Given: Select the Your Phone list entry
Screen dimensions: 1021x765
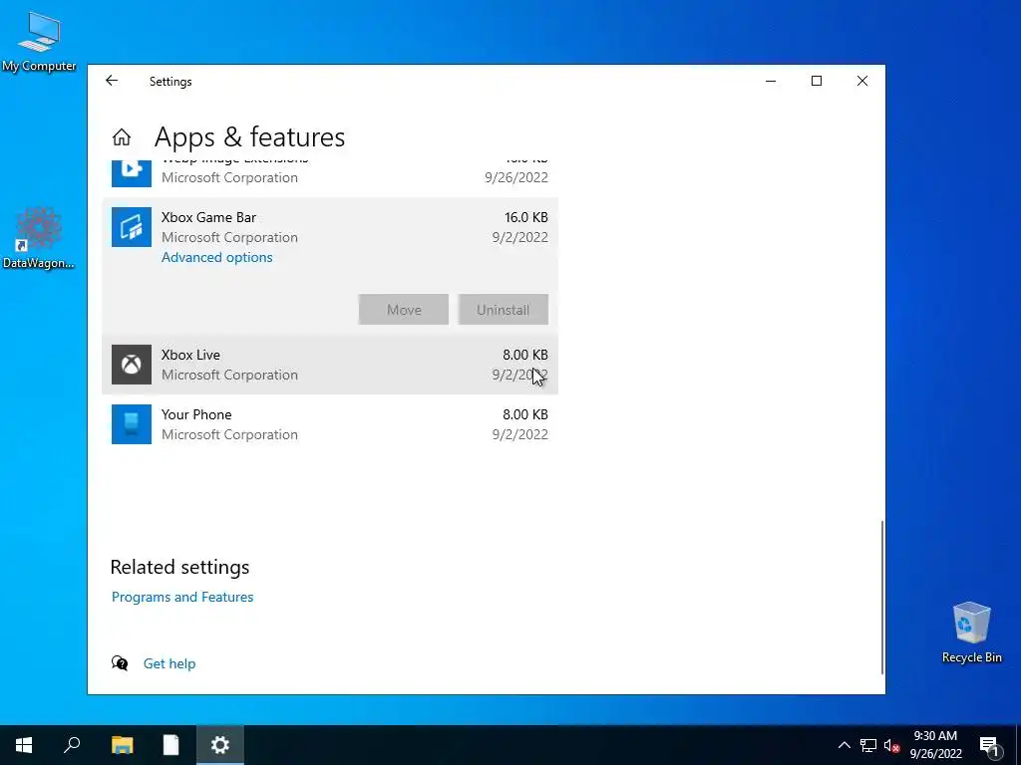Looking at the screenshot, I should pyautogui.click(x=330, y=424).
